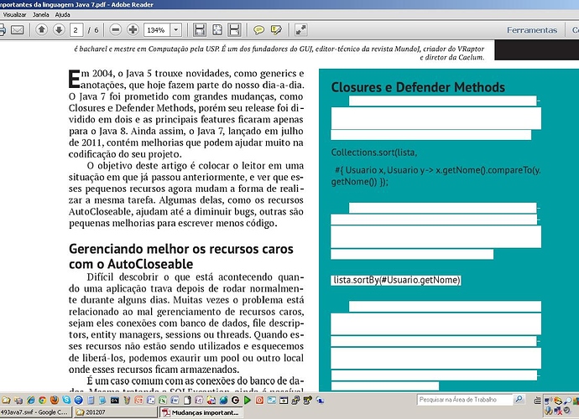This screenshot has width=579, height=419.
Task: Launch Google Chrome from quick launch
Action: pyautogui.click(x=43, y=400)
